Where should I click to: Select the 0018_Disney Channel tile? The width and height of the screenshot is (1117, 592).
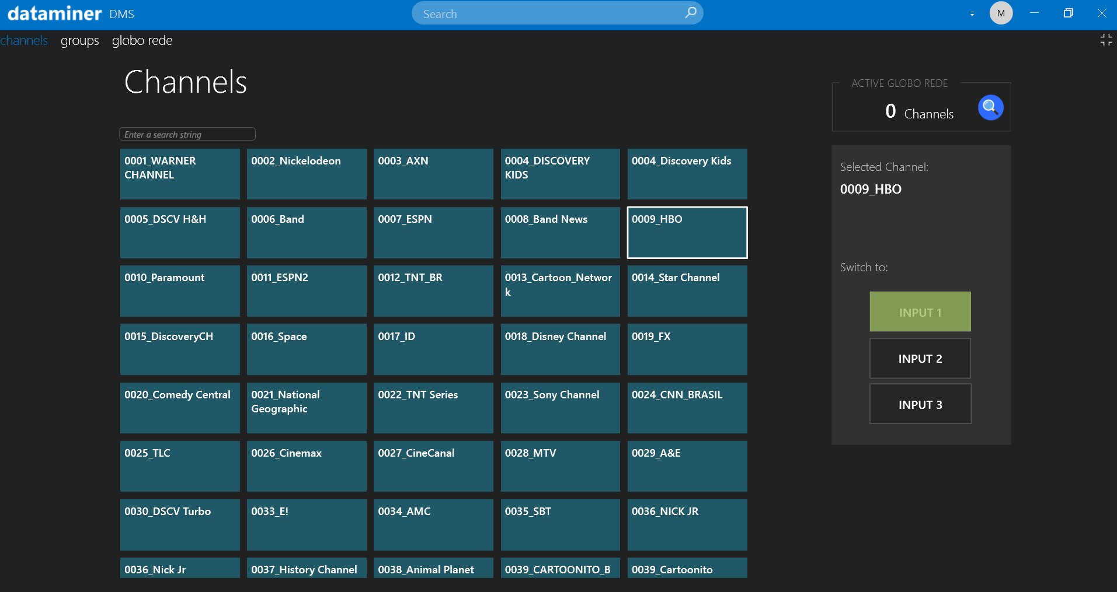coord(561,349)
